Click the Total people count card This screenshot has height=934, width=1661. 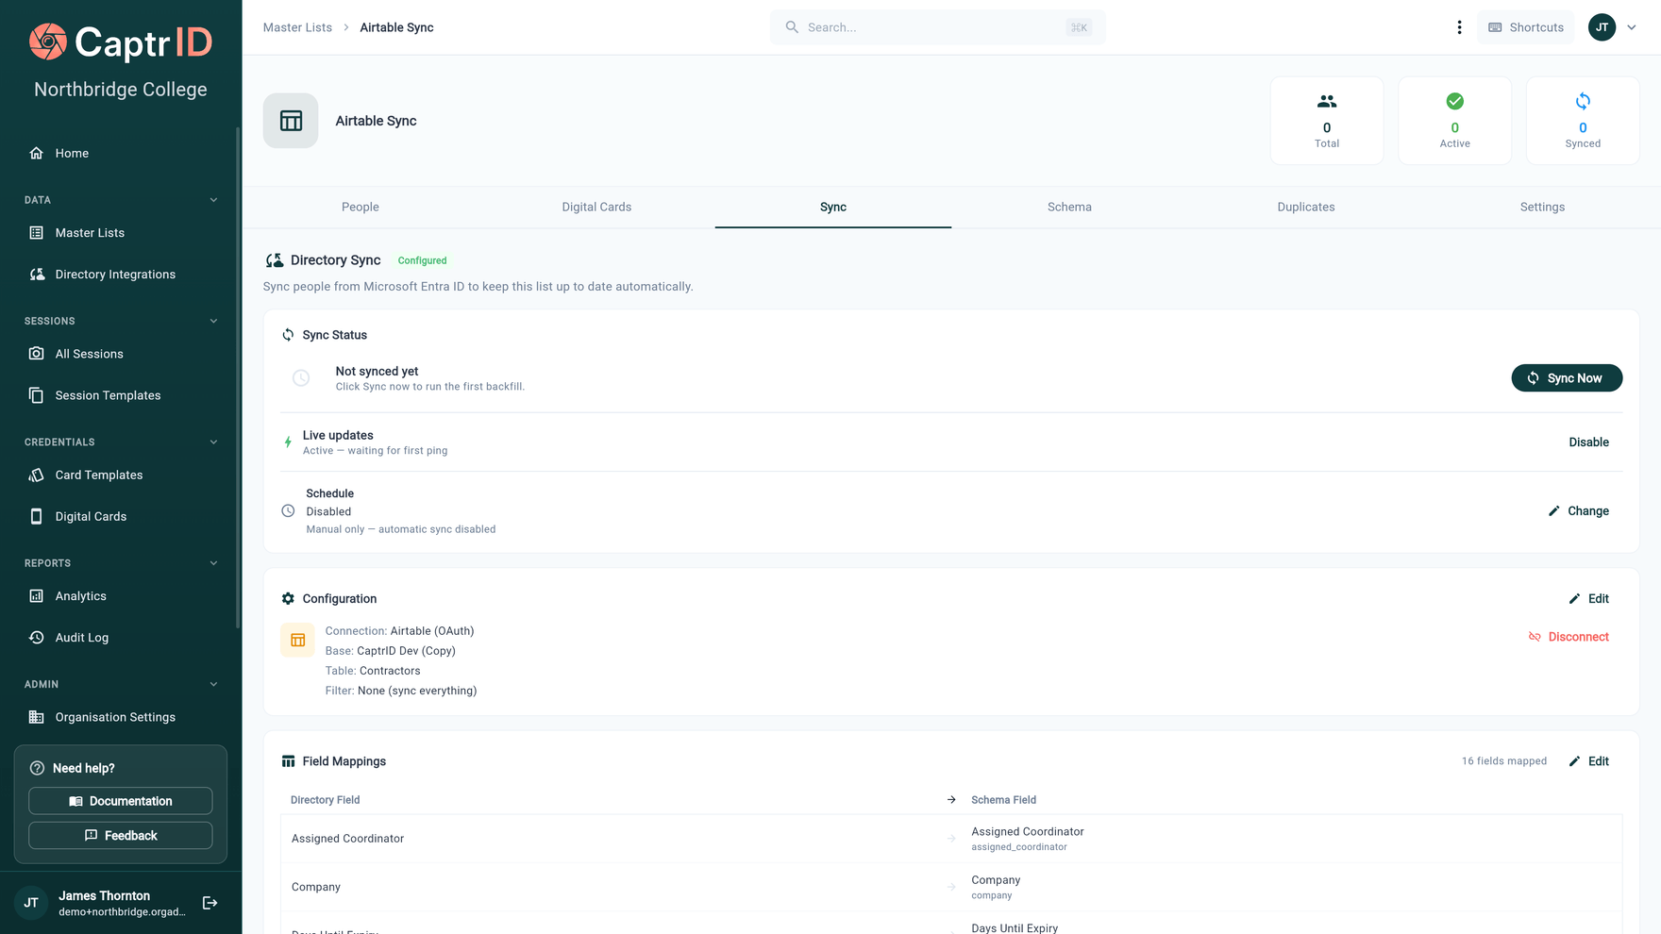pos(1327,121)
